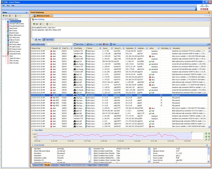Click the Event Details info icon

point(207,145)
